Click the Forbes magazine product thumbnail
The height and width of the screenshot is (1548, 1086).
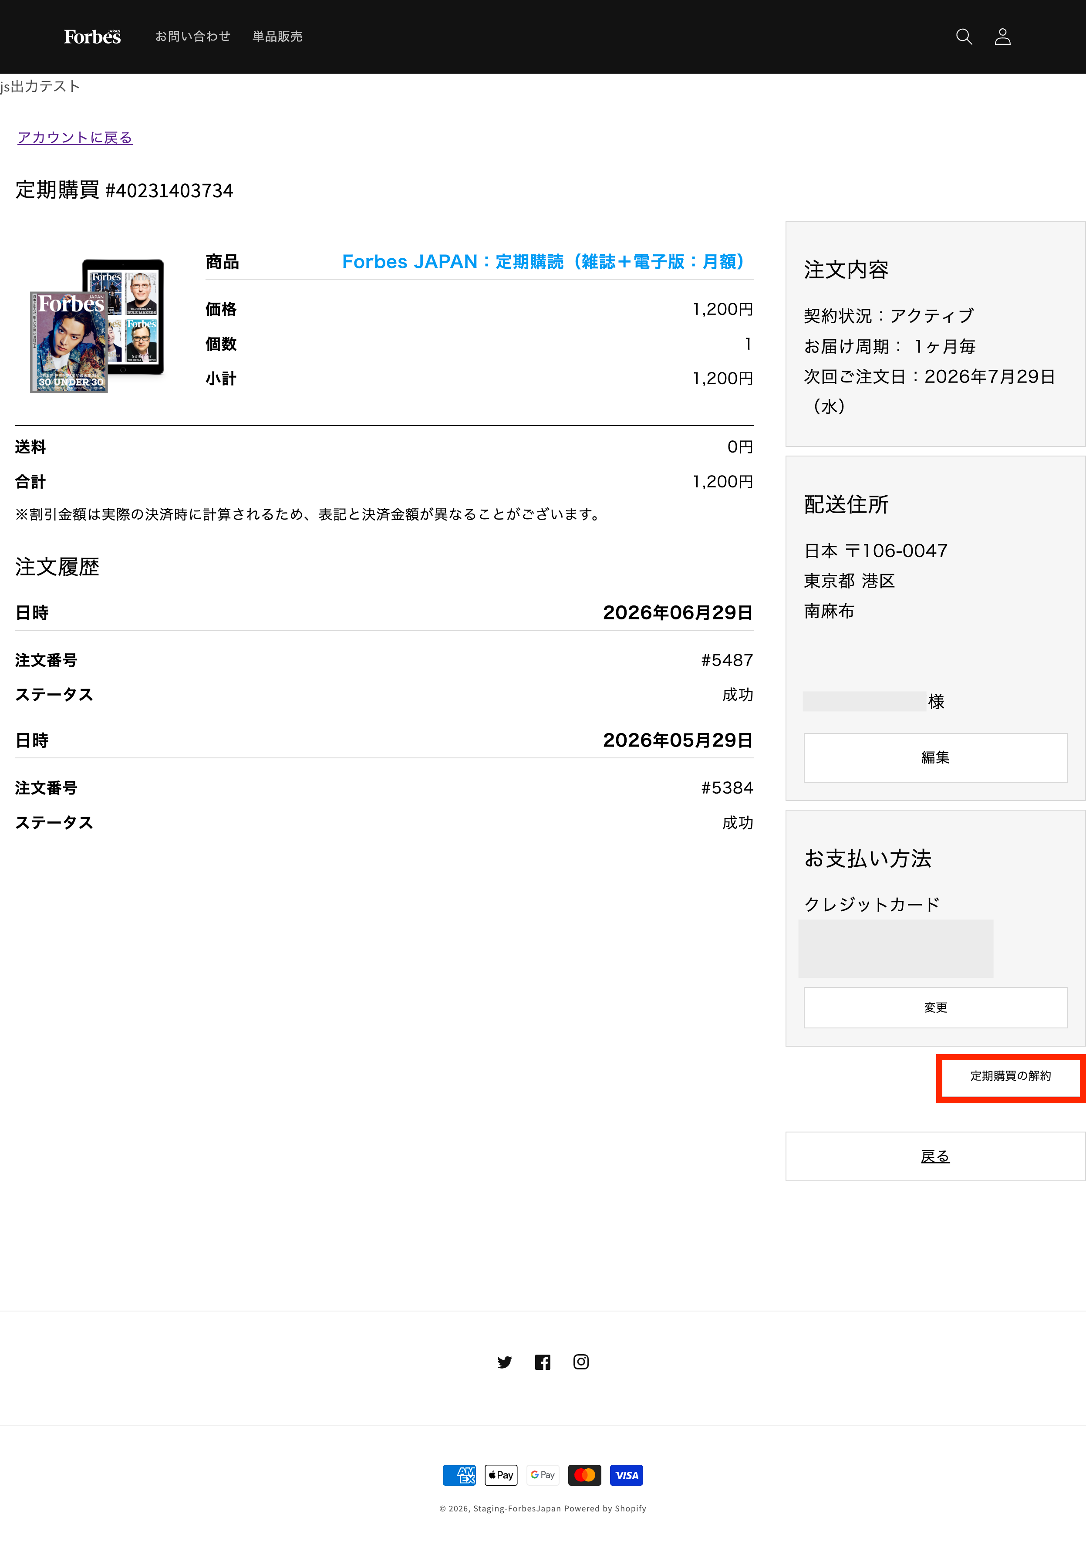tap(97, 326)
